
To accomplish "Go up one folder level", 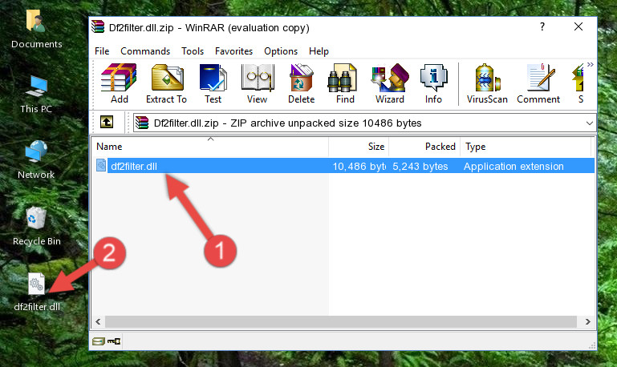I will 107,123.
